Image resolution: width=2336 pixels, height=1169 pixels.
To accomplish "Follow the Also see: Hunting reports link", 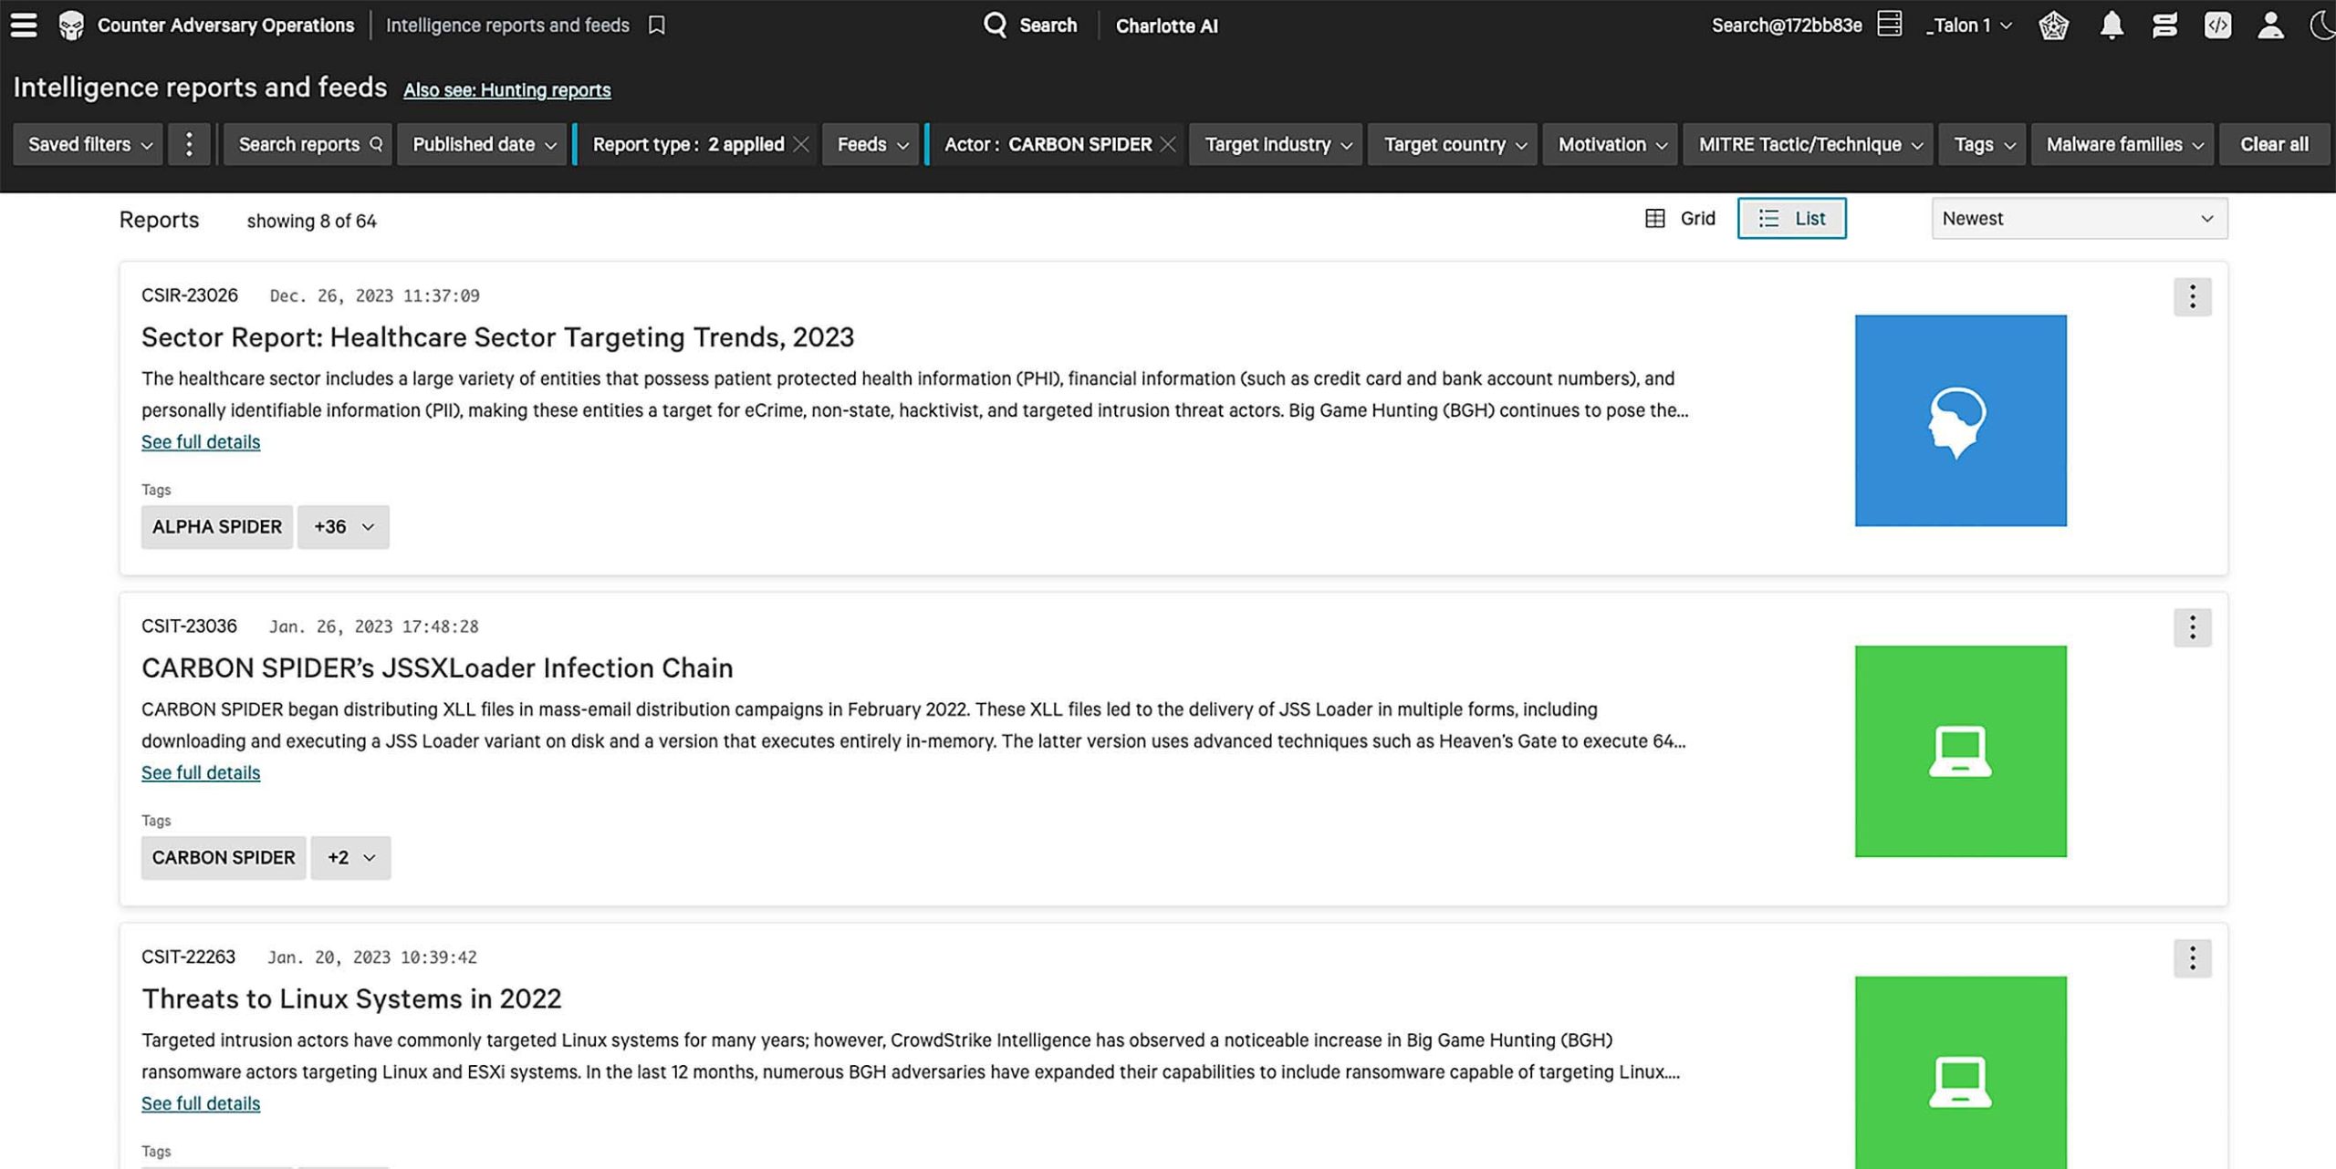I will coord(507,89).
